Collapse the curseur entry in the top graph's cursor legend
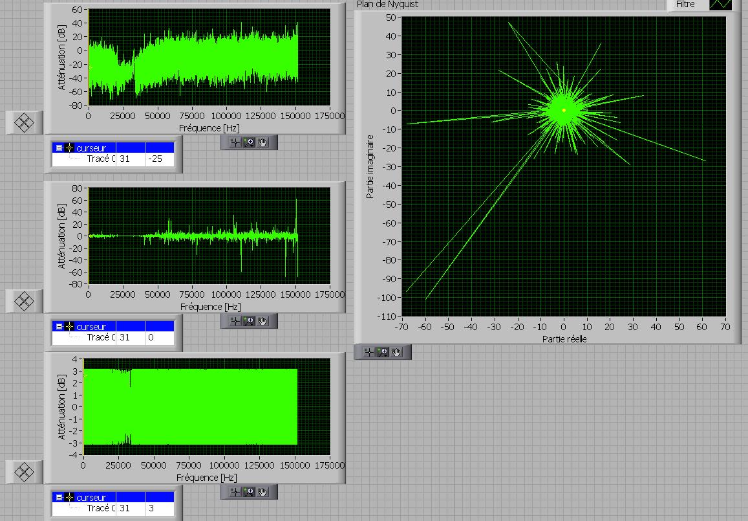The image size is (748, 521). 59,148
